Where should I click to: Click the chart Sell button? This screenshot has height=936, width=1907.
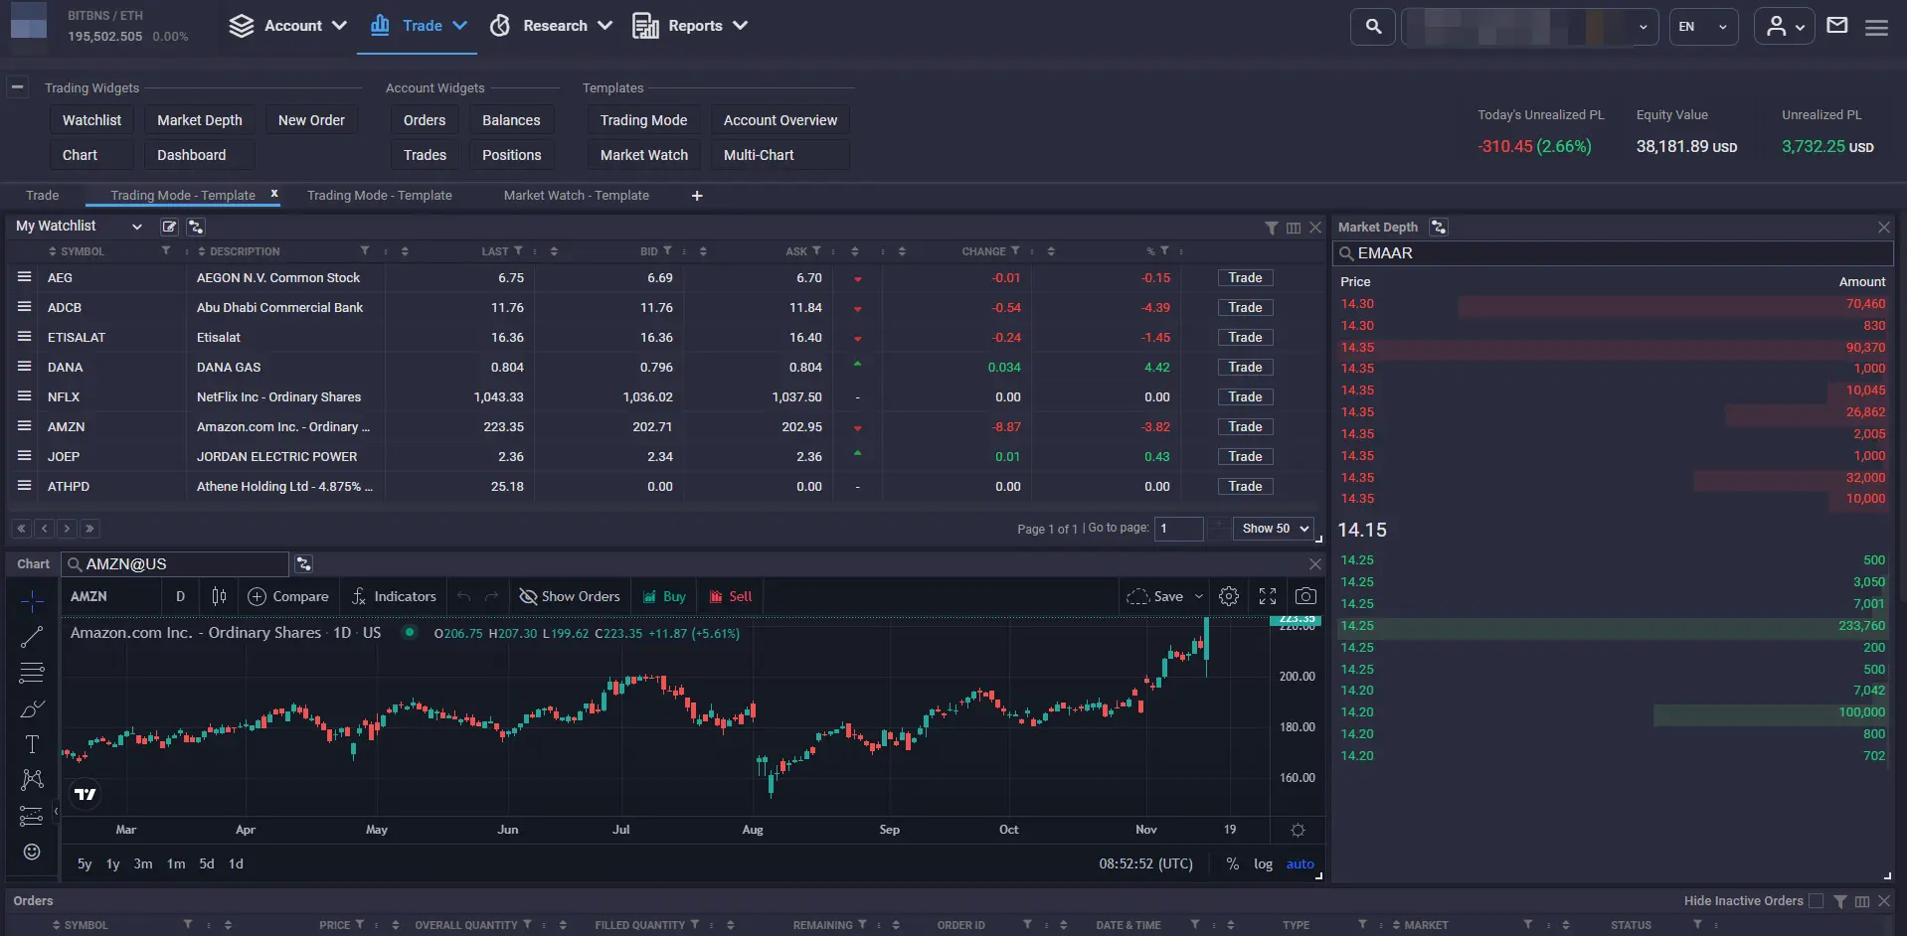tap(730, 596)
